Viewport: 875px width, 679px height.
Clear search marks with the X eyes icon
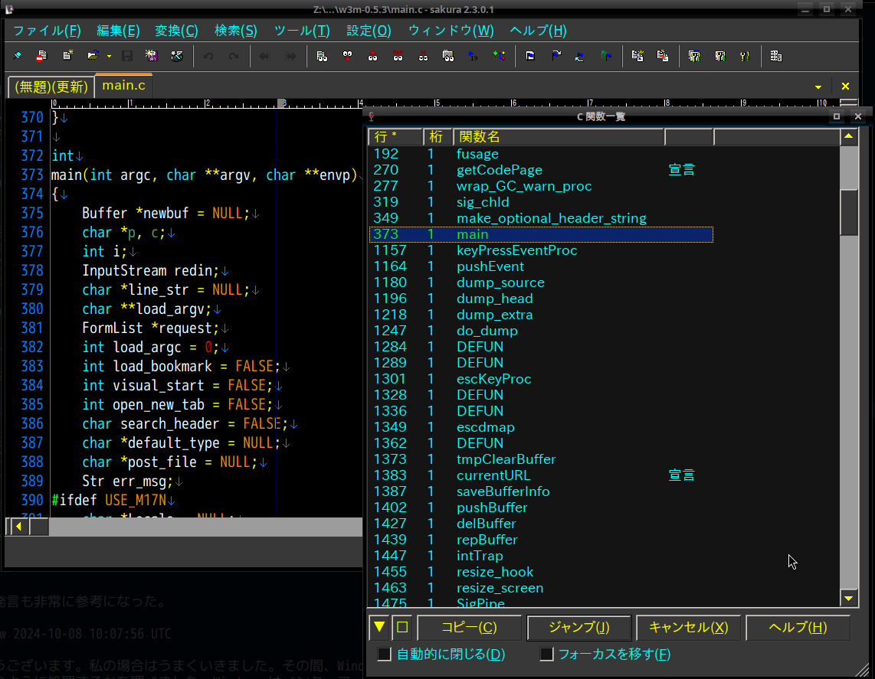pos(423,56)
